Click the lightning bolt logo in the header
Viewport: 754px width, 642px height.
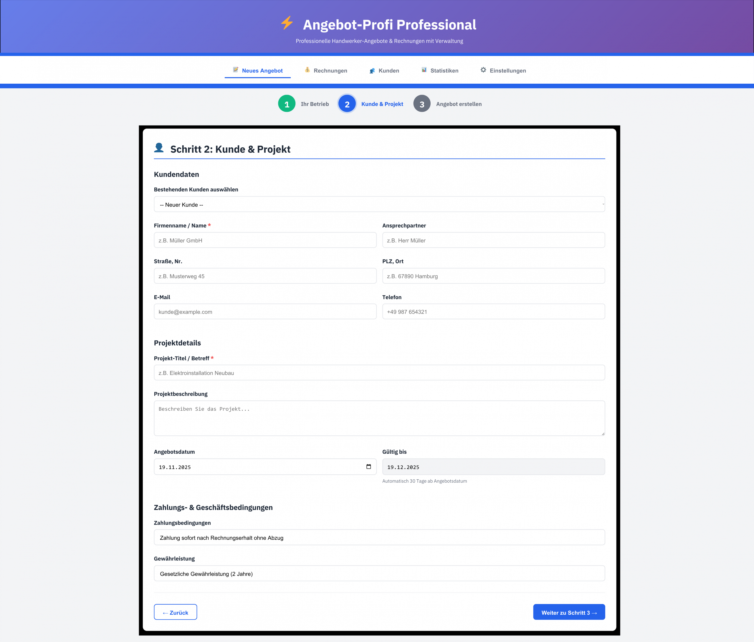click(x=286, y=24)
